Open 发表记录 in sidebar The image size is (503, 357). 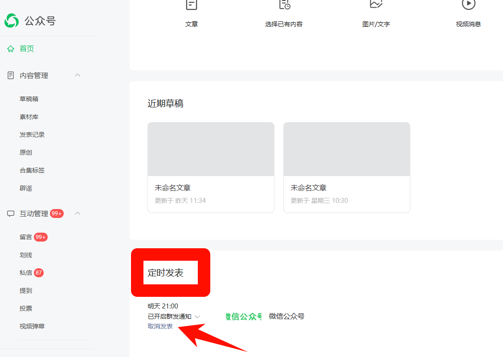pos(32,135)
